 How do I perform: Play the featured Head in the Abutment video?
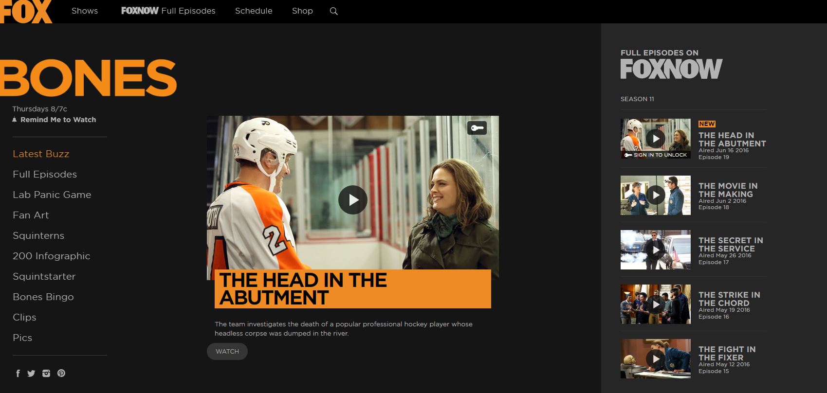click(x=352, y=200)
